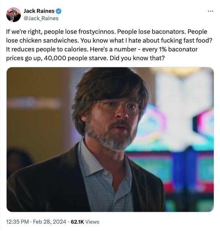The width and height of the screenshot is (220, 231).
Task: Click the Views label beside 62.1K
Action: coord(92,222)
